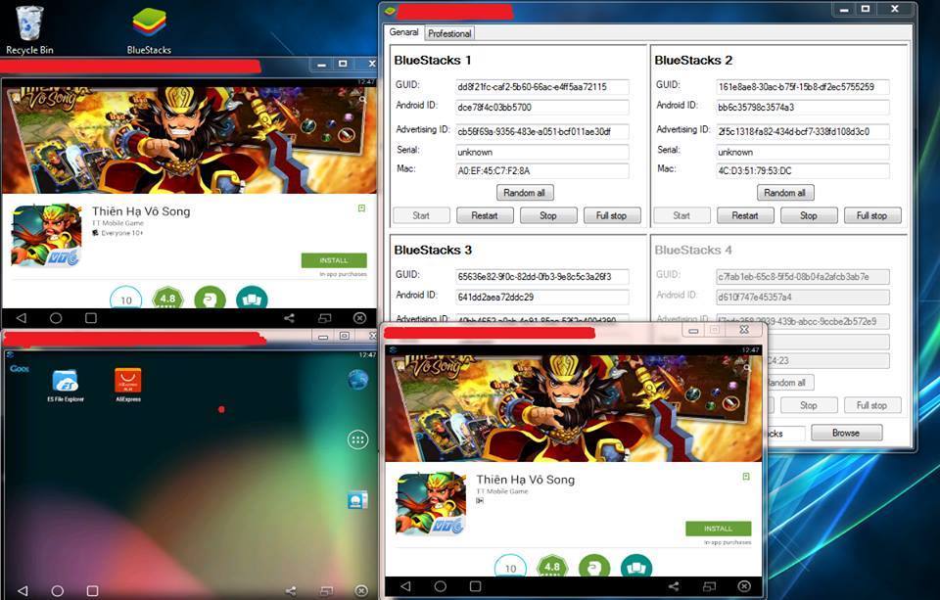Click Full stop for BlueStacks 4
Screen dimensions: 940x600
(872, 405)
